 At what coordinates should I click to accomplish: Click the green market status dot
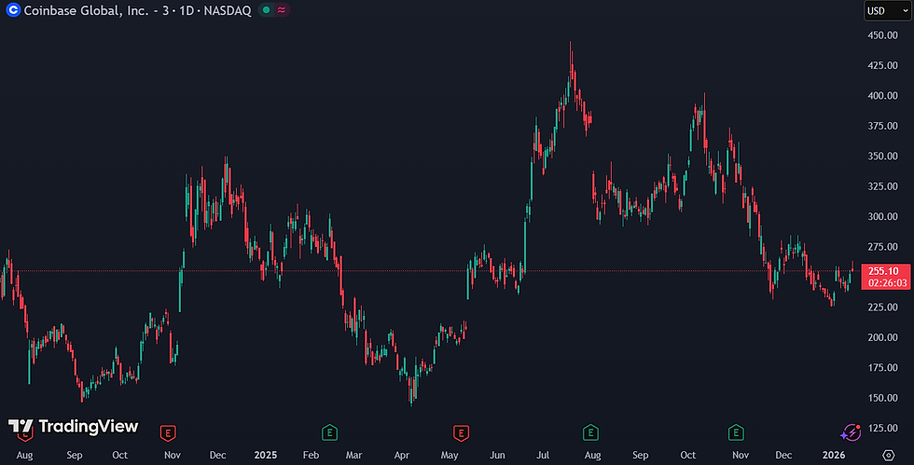tap(267, 10)
